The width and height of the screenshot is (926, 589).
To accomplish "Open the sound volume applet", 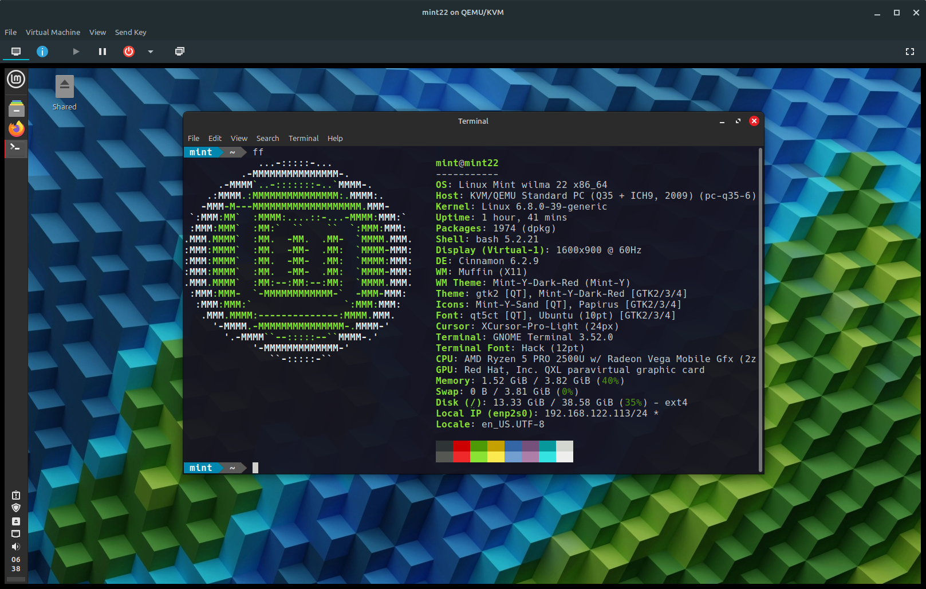I will (16, 547).
